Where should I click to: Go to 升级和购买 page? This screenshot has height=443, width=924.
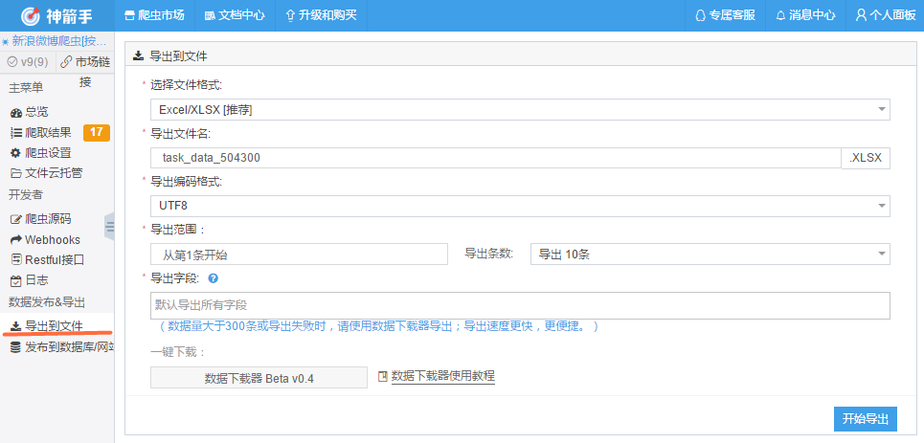click(x=321, y=15)
